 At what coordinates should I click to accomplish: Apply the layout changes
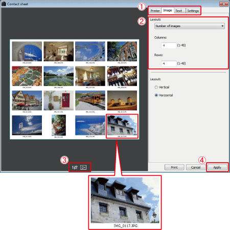(x=217, y=167)
